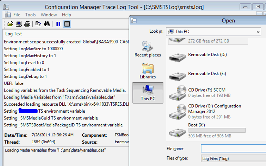
Task: Click the Find binoculars toolbar icon
Action: point(47,24)
